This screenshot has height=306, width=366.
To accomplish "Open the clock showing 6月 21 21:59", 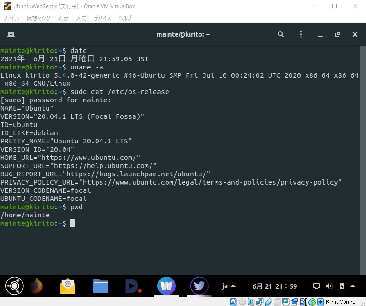I will click(x=275, y=286).
